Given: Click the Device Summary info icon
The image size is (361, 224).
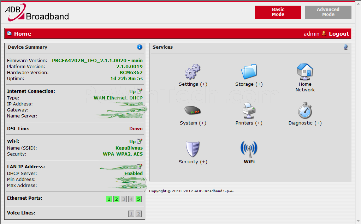Looking at the screenshot, I should pyautogui.click(x=140, y=47).
